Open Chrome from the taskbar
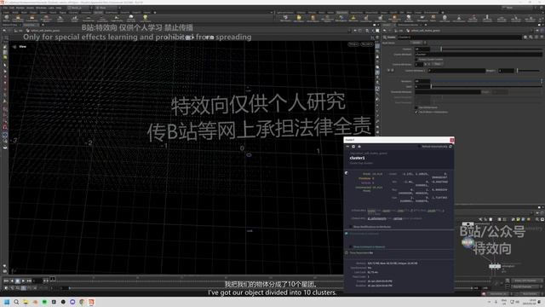The height and width of the screenshot is (307, 545). click(82, 302)
